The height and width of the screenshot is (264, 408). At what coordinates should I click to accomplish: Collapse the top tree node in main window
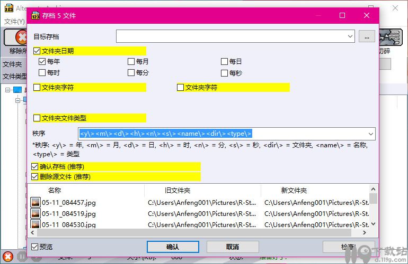7,90
